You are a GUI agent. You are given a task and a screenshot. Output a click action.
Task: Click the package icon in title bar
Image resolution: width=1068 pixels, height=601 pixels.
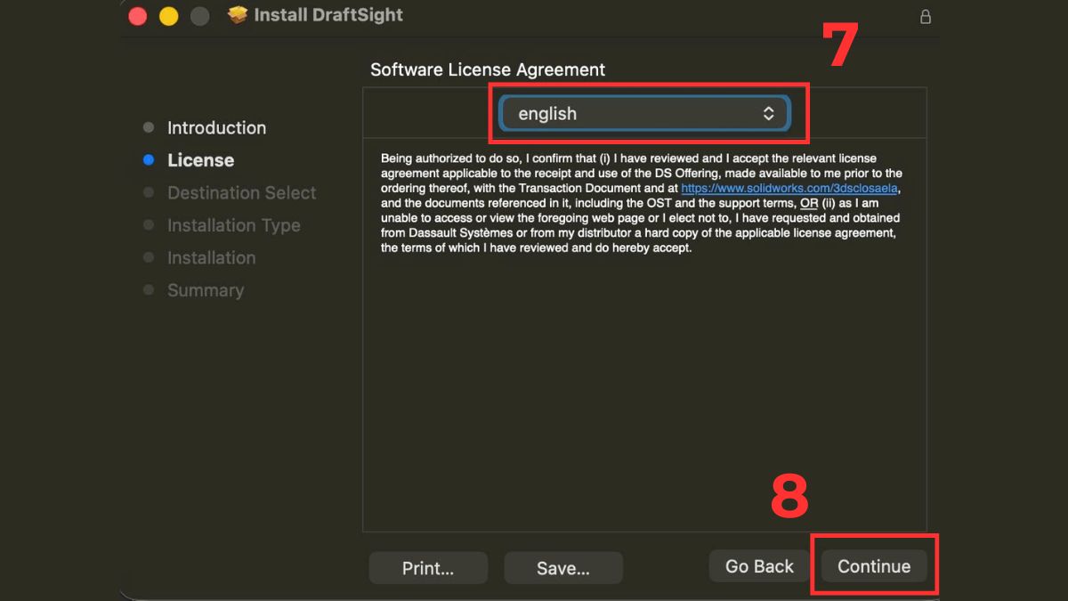(x=237, y=15)
